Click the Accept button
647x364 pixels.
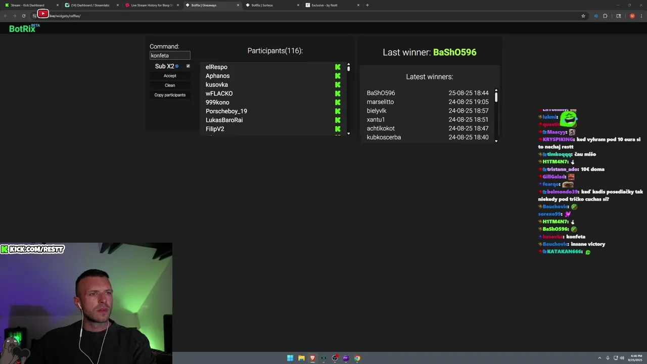pos(170,76)
